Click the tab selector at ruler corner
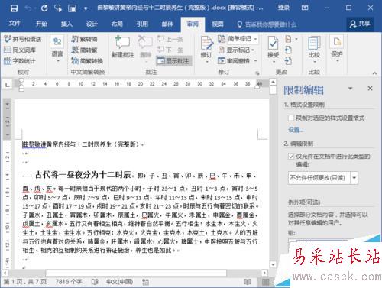 click(8, 84)
